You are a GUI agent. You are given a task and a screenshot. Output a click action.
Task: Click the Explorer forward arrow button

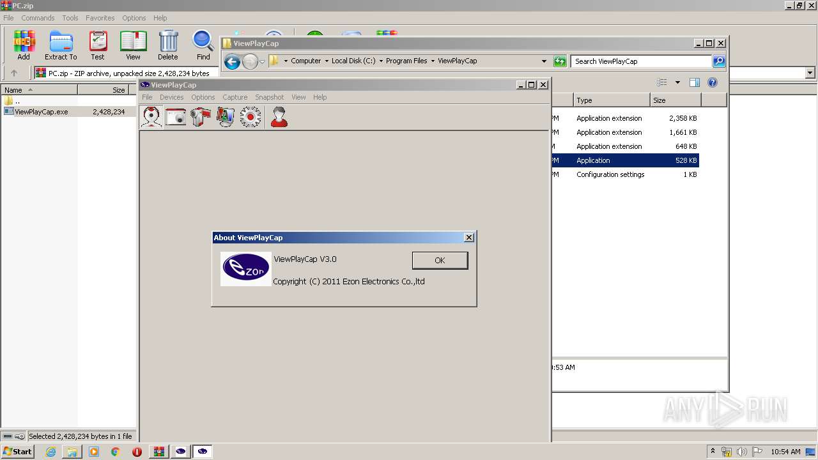(250, 61)
